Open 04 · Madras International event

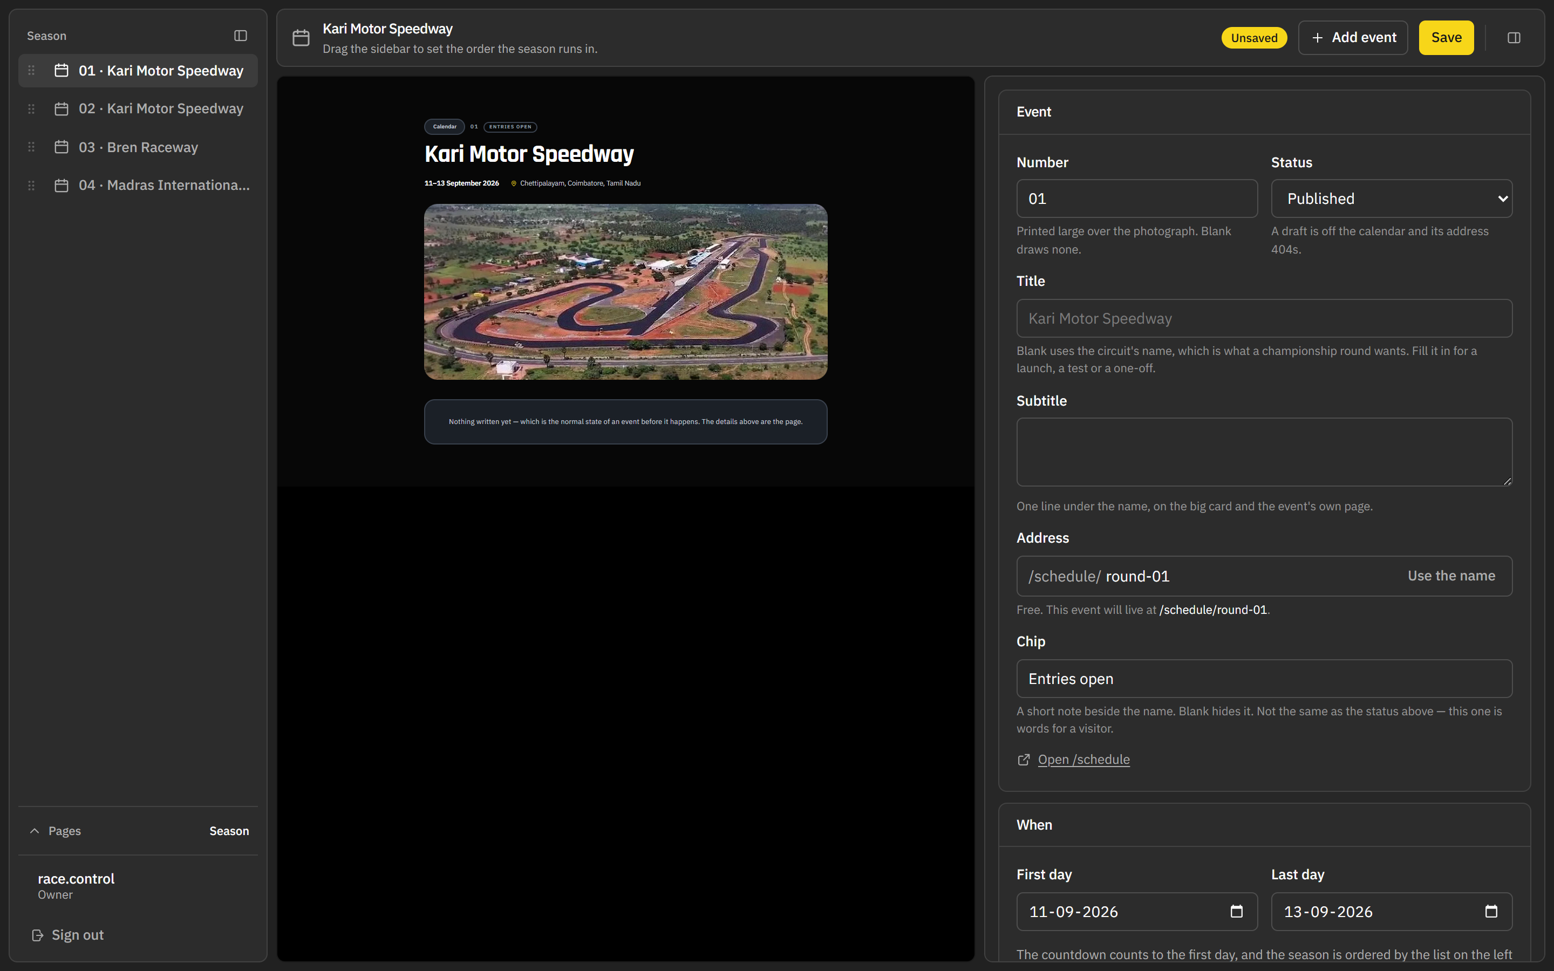[138, 186]
